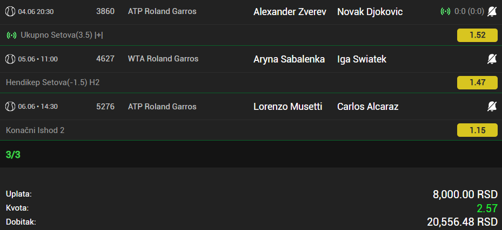The height and width of the screenshot is (230, 502).
Task: Select the 1.47 odds button
Action: coord(477,82)
